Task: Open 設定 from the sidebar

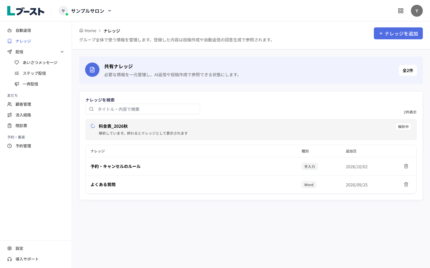Action: [36, 248]
